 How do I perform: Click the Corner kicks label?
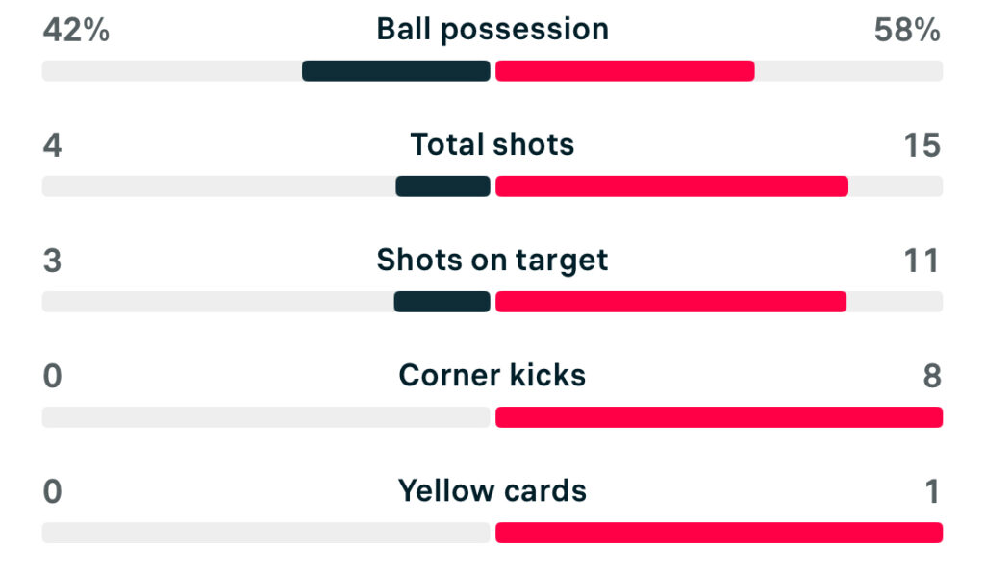492,376
